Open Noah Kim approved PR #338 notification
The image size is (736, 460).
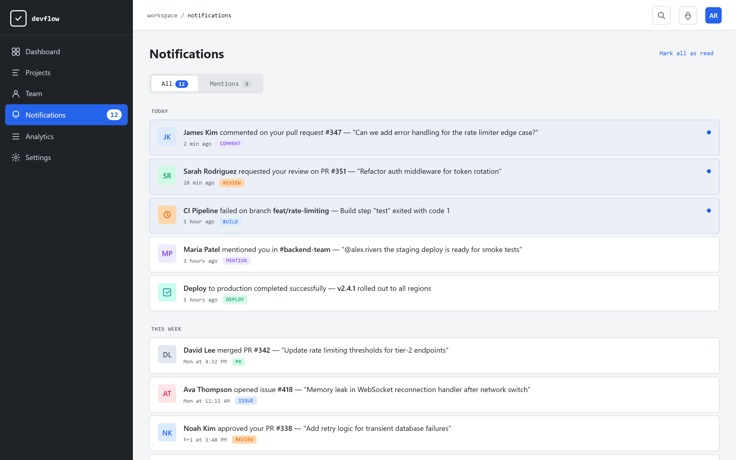[x=434, y=433]
